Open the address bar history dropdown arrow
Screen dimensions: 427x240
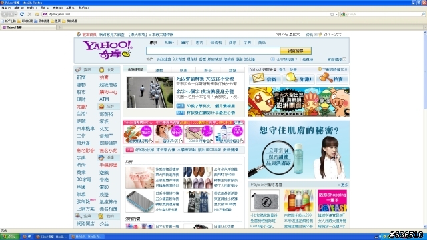pos(336,14)
